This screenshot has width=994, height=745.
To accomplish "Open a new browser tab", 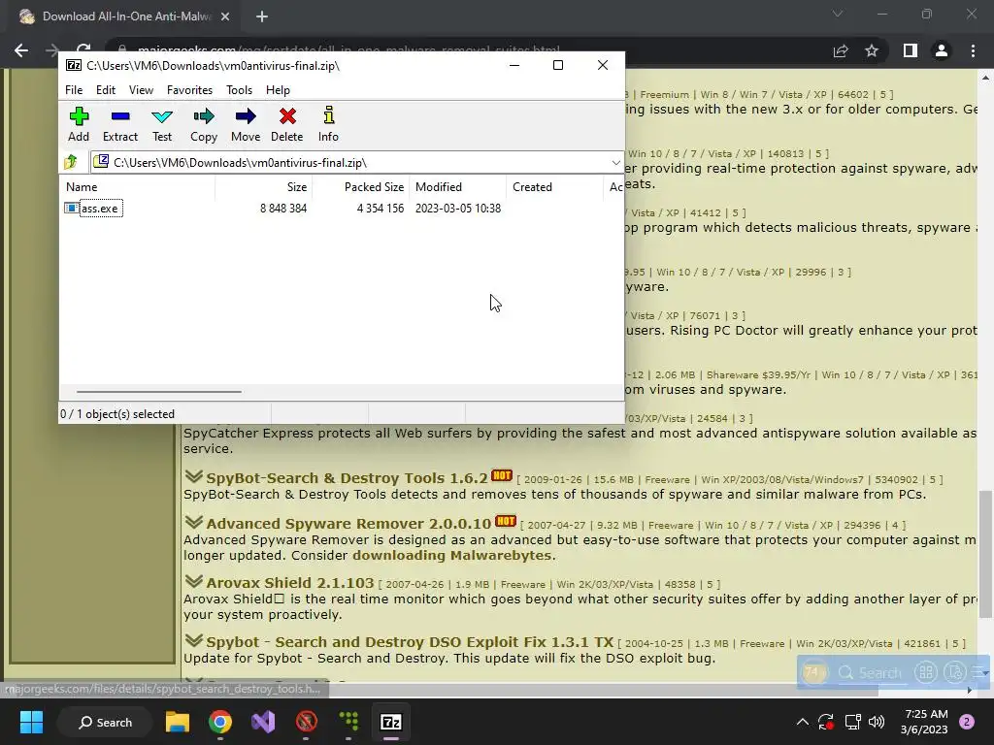I will (x=262, y=17).
